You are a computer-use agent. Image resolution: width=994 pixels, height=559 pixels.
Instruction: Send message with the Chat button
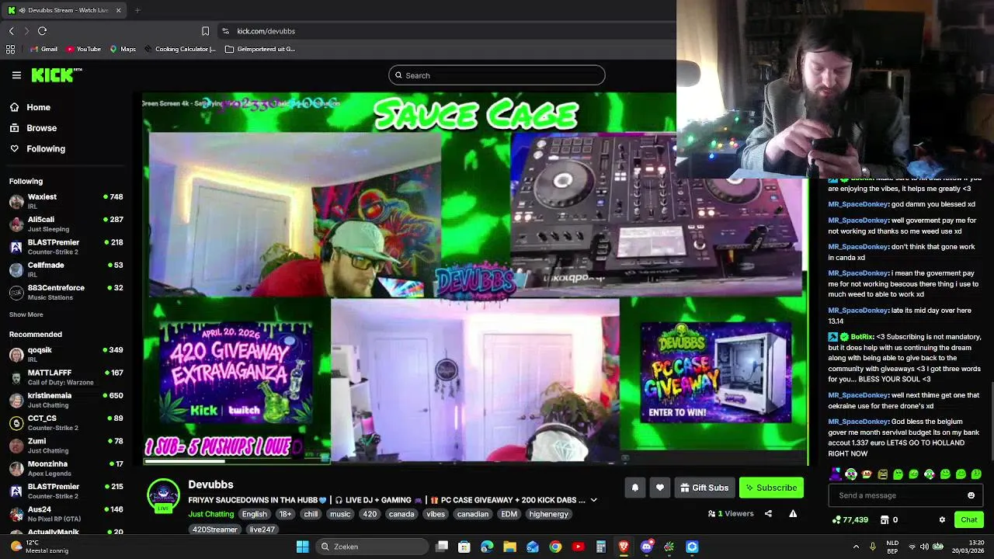tap(969, 519)
